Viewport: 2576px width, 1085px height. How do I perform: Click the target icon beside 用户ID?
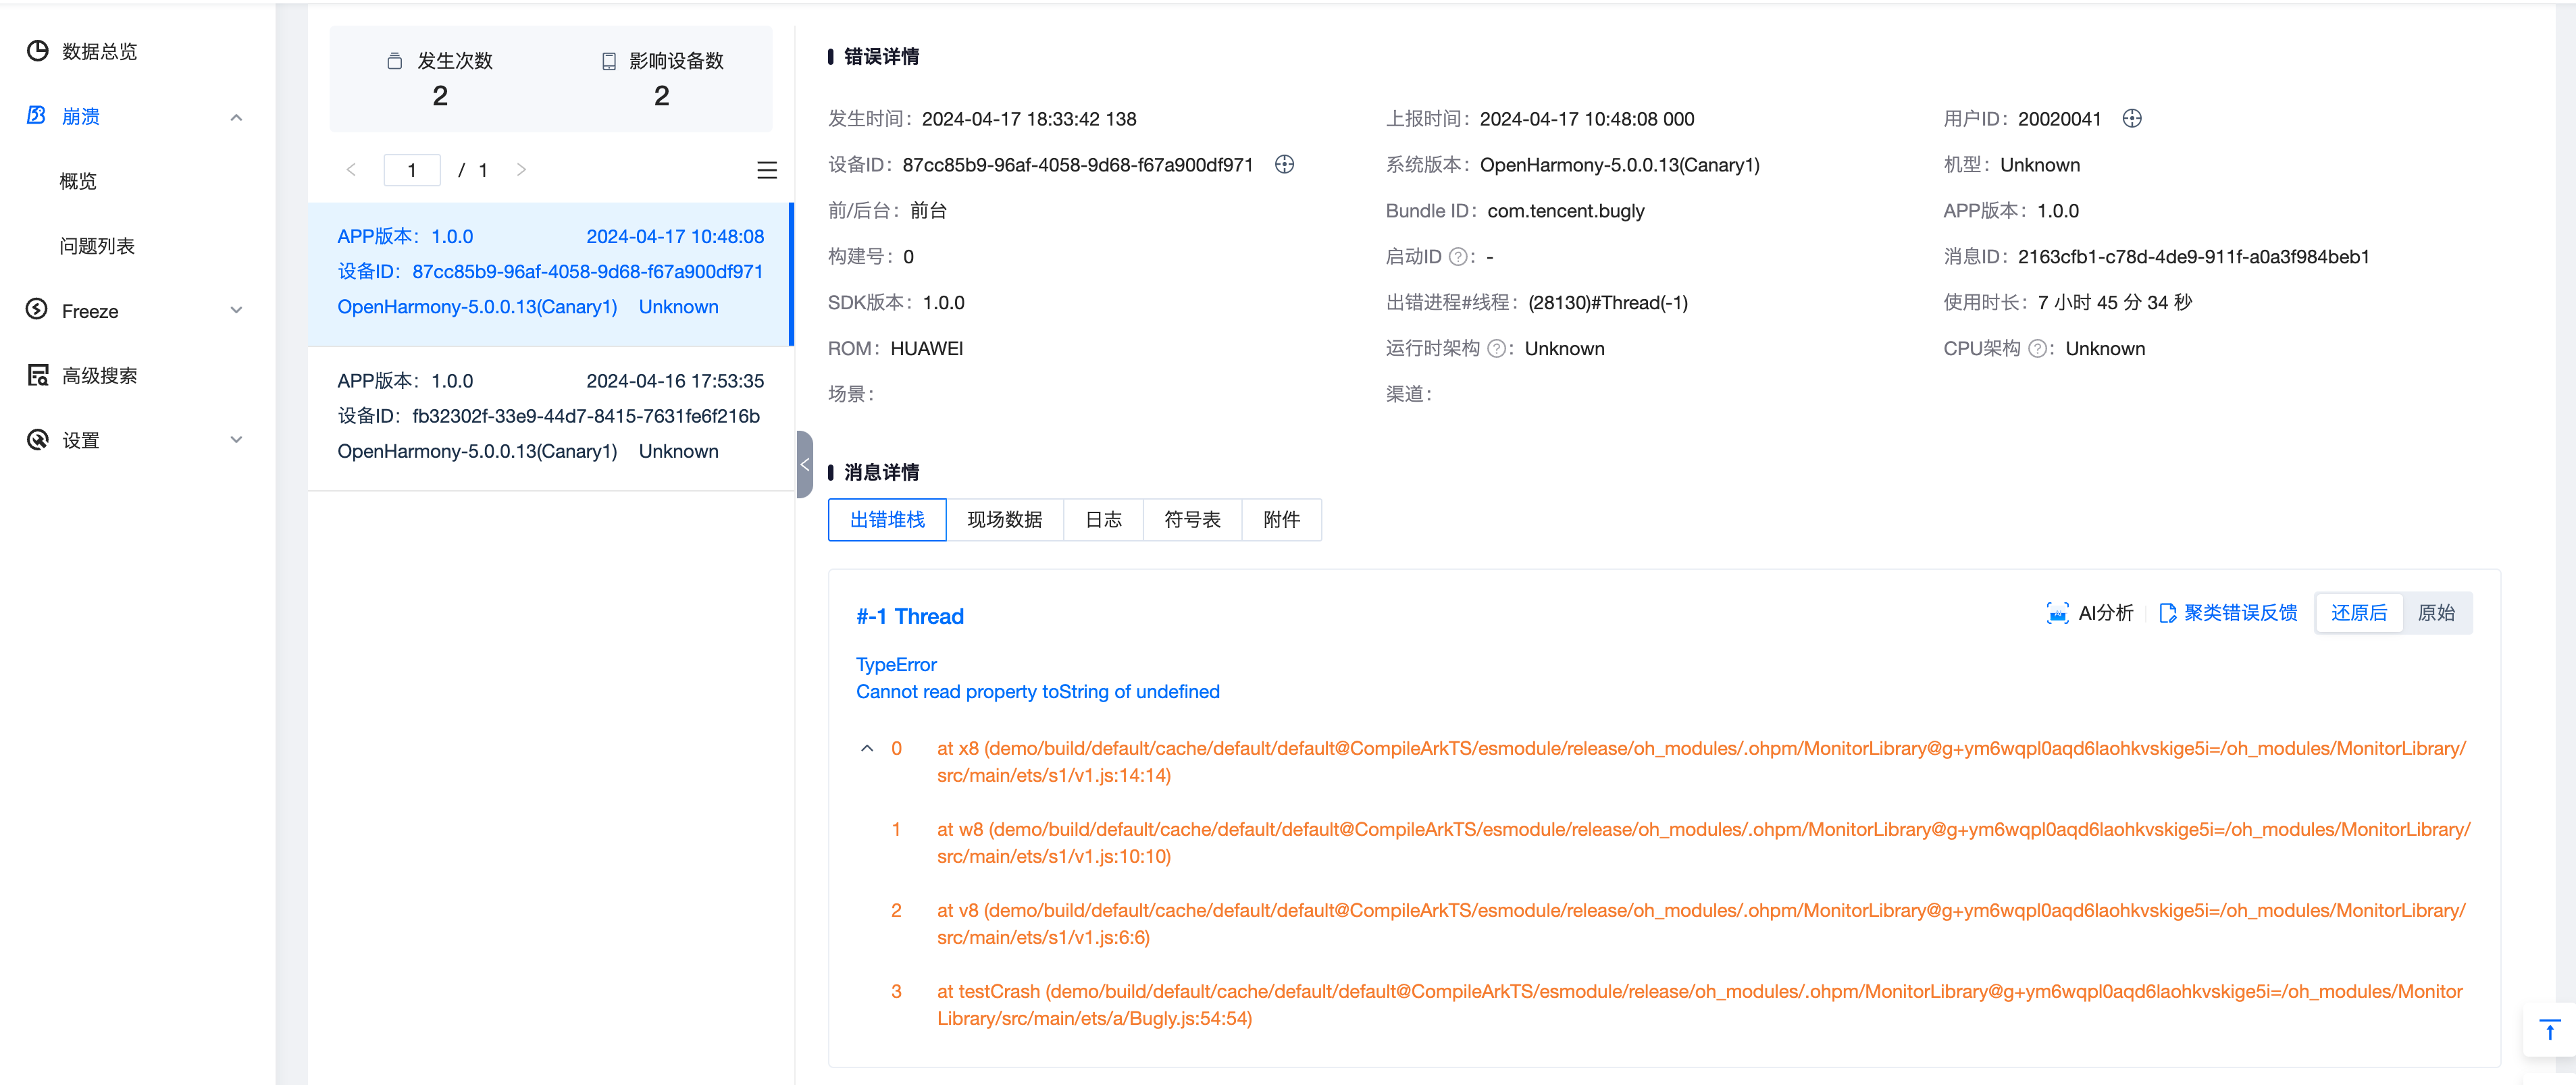[x=2132, y=118]
